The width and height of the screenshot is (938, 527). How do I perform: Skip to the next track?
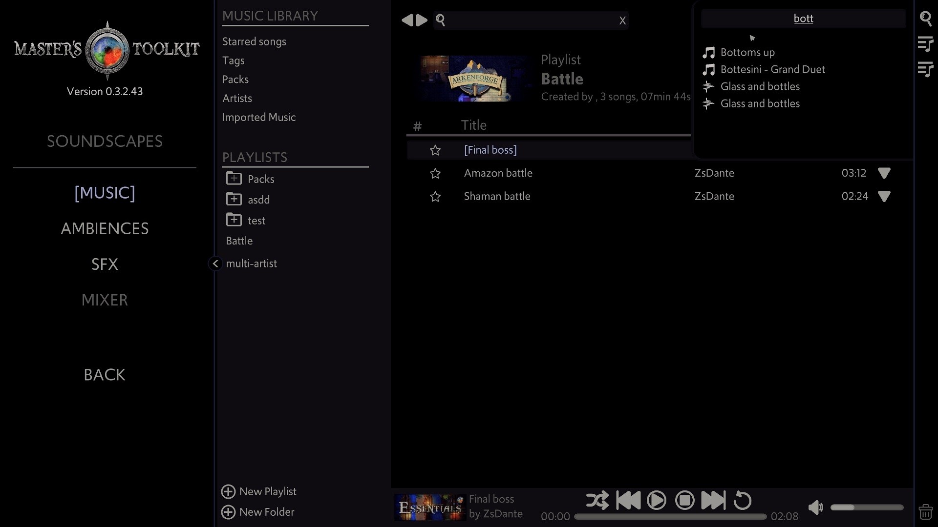tap(713, 500)
